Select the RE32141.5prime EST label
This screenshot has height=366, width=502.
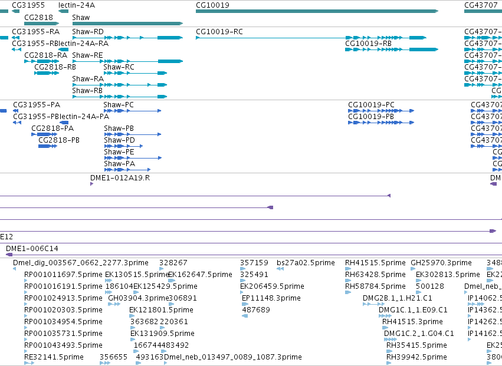pyautogui.click(x=54, y=358)
